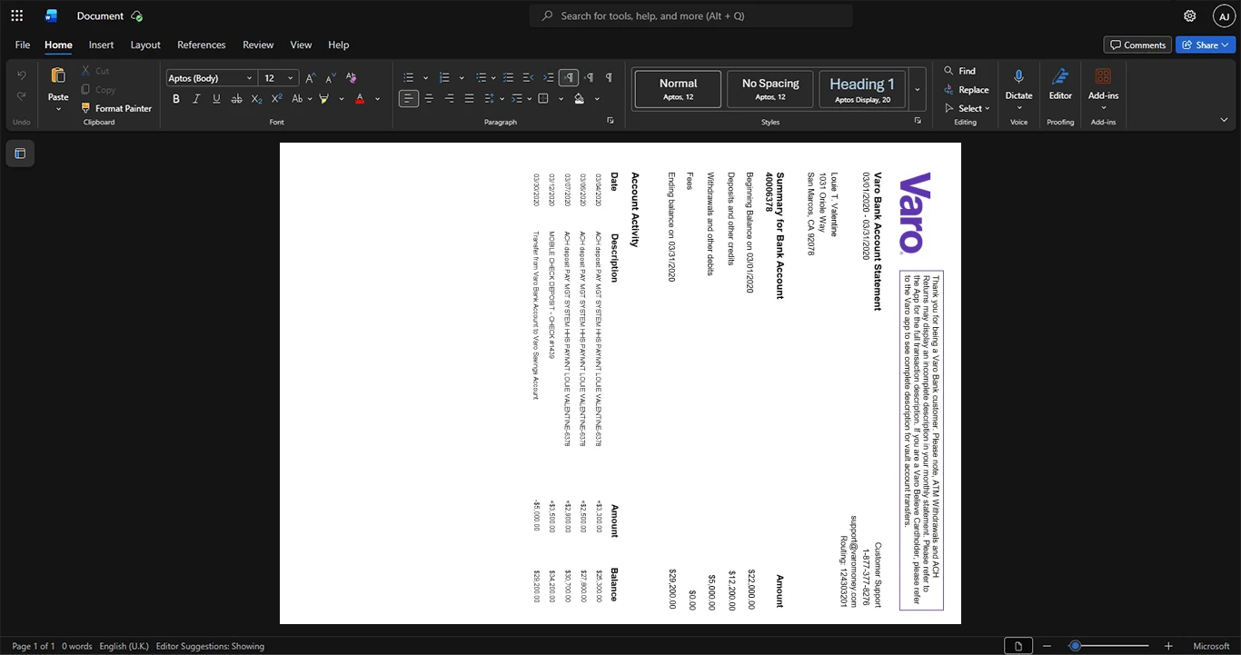Click Replace in Editing group
1241x655 pixels.
click(x=966, y=90)
